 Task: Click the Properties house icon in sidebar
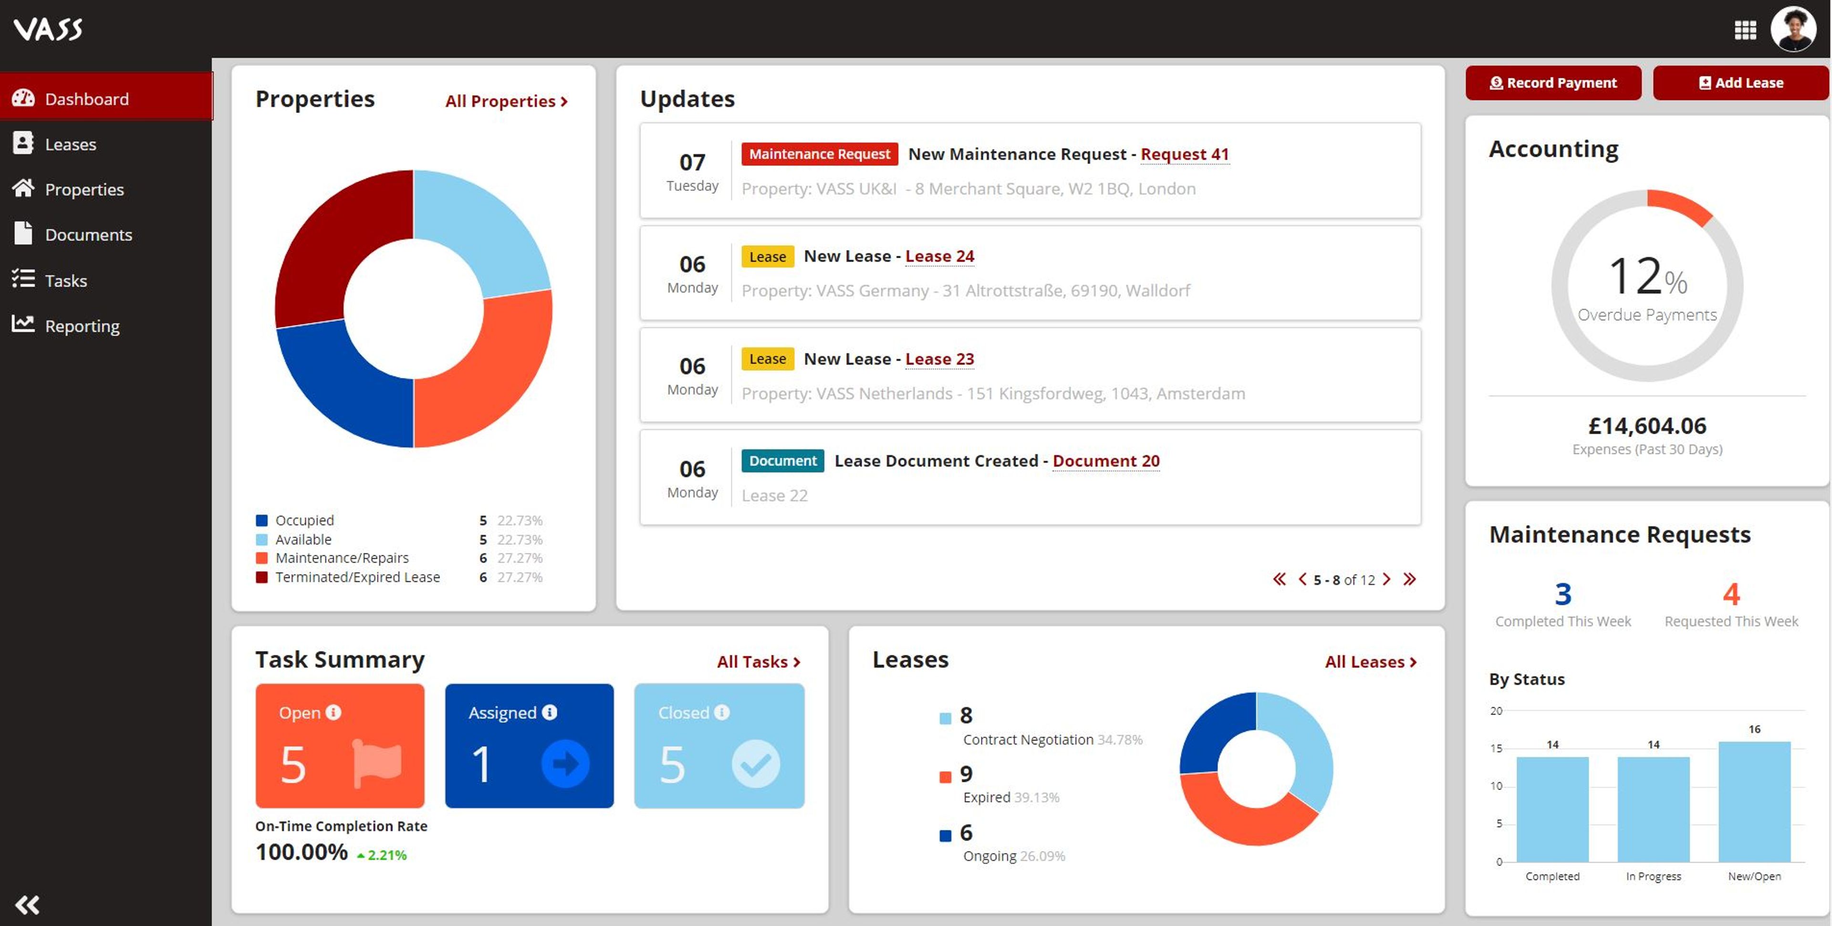coord(23,188)
